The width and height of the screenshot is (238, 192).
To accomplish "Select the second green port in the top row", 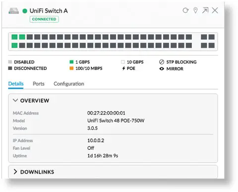I will click(x=22, y=37).
